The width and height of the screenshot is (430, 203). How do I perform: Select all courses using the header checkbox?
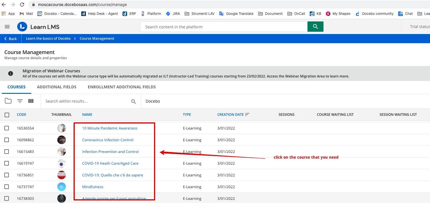[7, 114]
